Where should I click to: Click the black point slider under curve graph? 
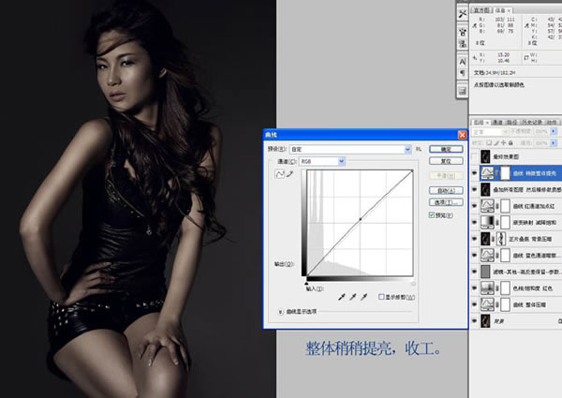(306, 278)
